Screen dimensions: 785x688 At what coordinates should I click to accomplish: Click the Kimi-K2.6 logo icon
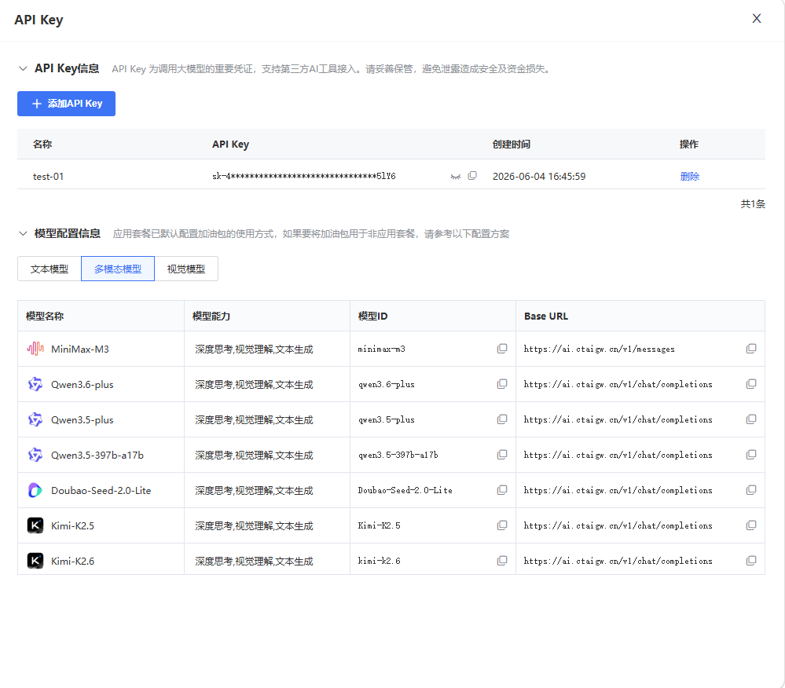point(35,561)
